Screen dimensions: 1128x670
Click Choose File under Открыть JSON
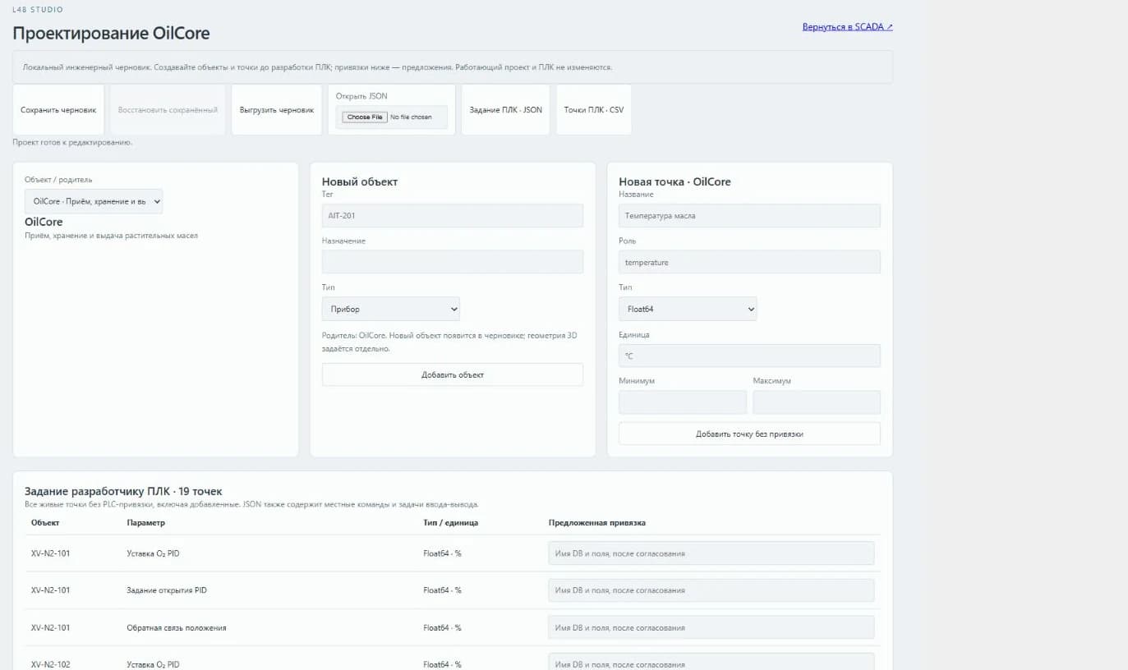pos(365,117)
